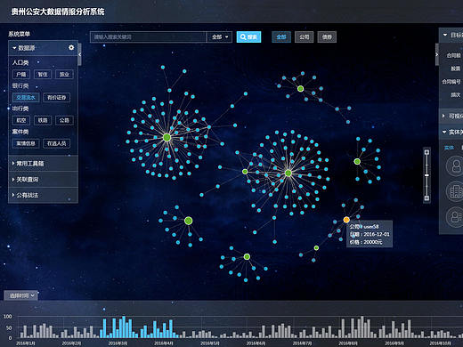The height and width of the screenshot is (347, 463).
Task: Click the 贵州公安大数据情报分析系统 title
Action: pyautogui.click(x=58, y=12)
